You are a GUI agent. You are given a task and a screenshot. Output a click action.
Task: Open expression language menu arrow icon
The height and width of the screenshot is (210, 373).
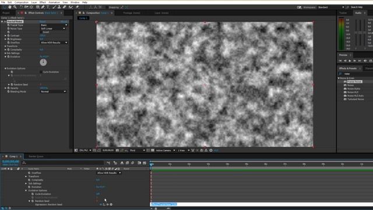point(111,204)
